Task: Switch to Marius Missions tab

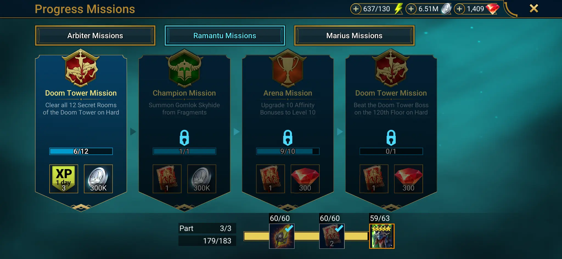Action: (x=354, y=36)
